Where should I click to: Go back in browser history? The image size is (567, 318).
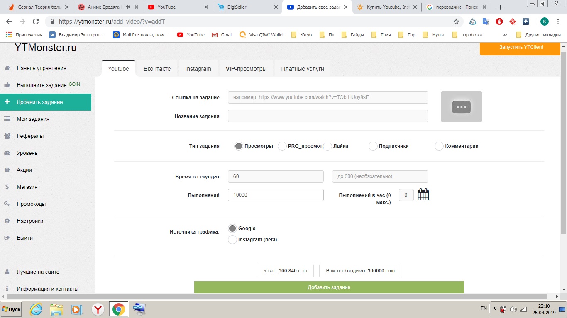click(x=9, y=22)
